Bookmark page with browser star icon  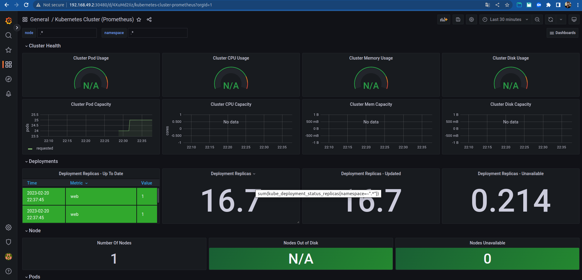pos(507,5)
